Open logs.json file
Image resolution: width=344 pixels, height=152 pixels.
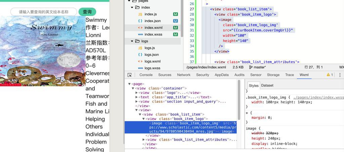click(x=152, y=55)
